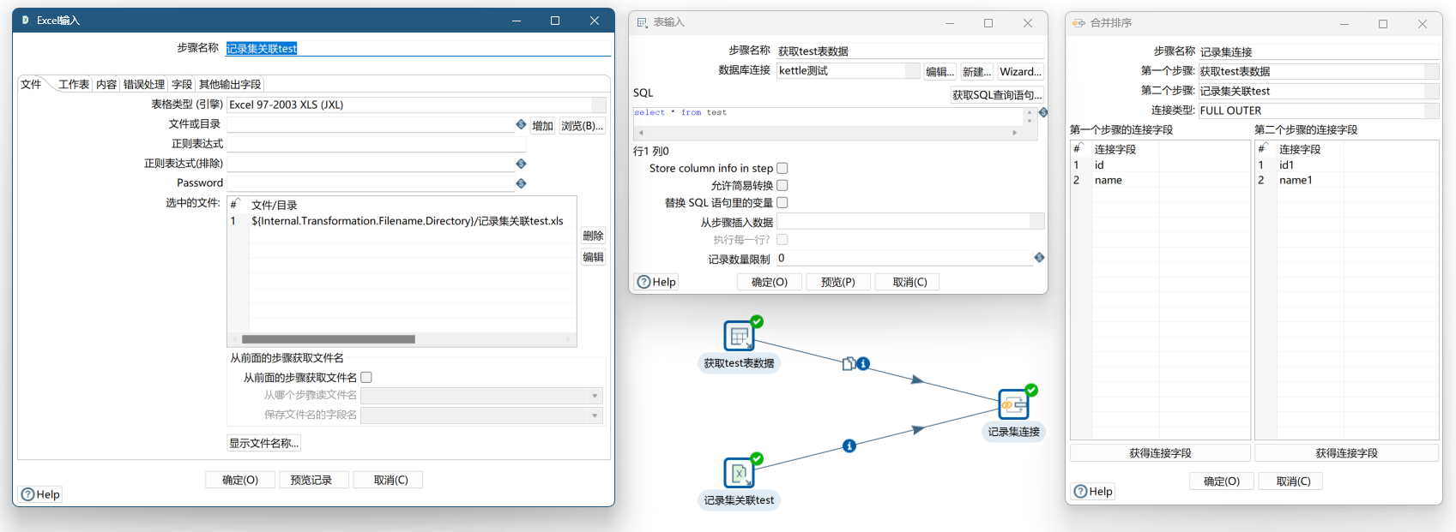Click the variable diamond icon beside 文件或目录
Viewport: 1456px width, 532px height.
[x=521, y=125]
